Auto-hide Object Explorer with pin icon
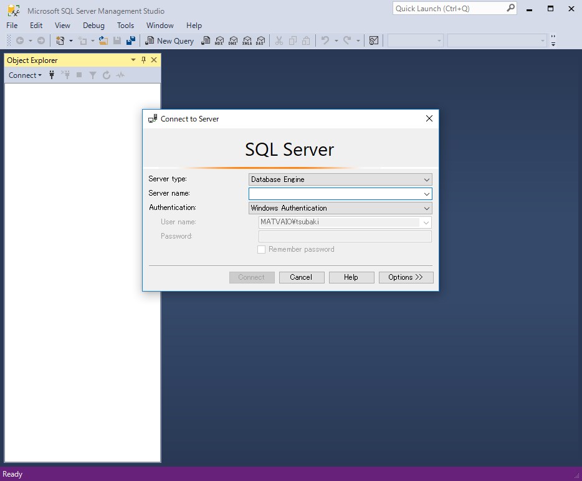The width and height of the screenshot is (582, 481). (145, 60)
